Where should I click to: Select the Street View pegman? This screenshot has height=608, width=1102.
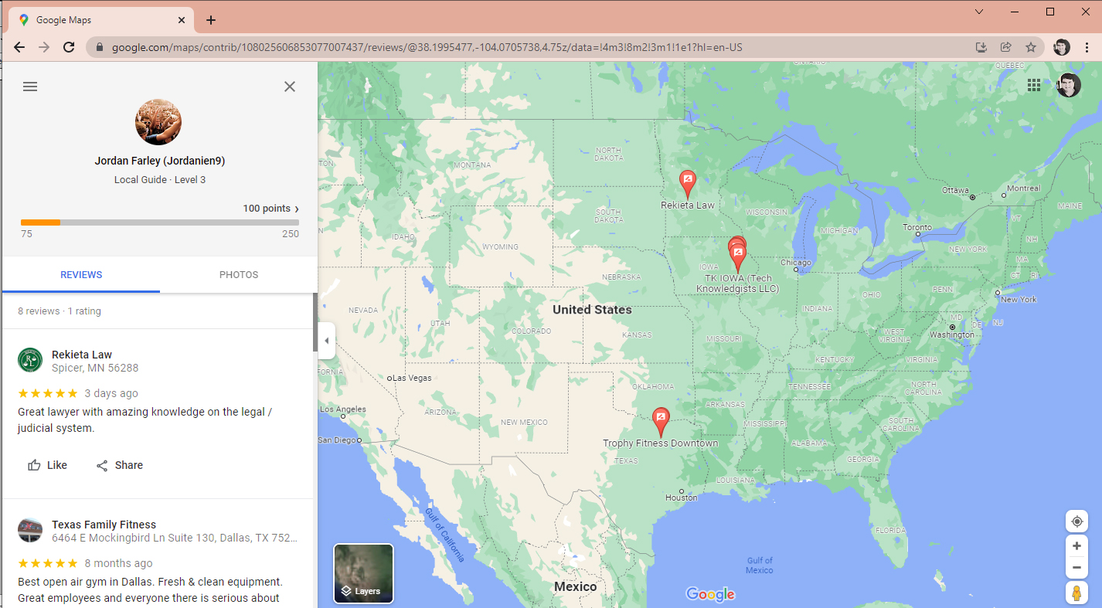tap(1076, 593)
